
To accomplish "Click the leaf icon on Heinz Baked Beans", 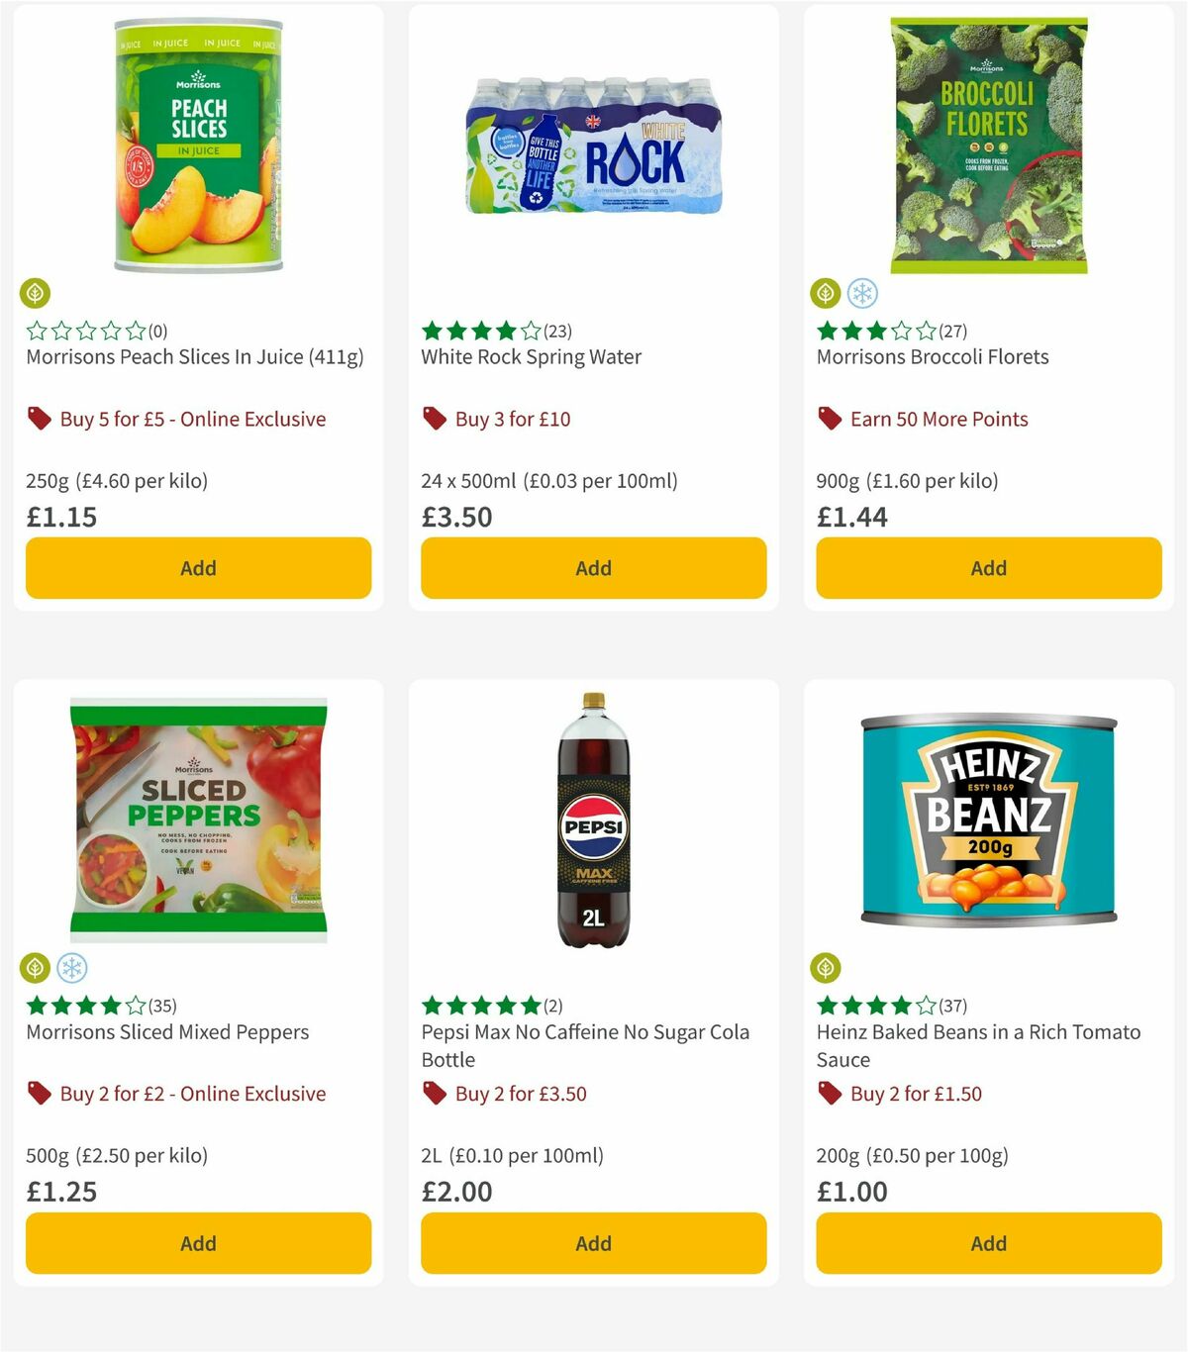I will [827, 970].
